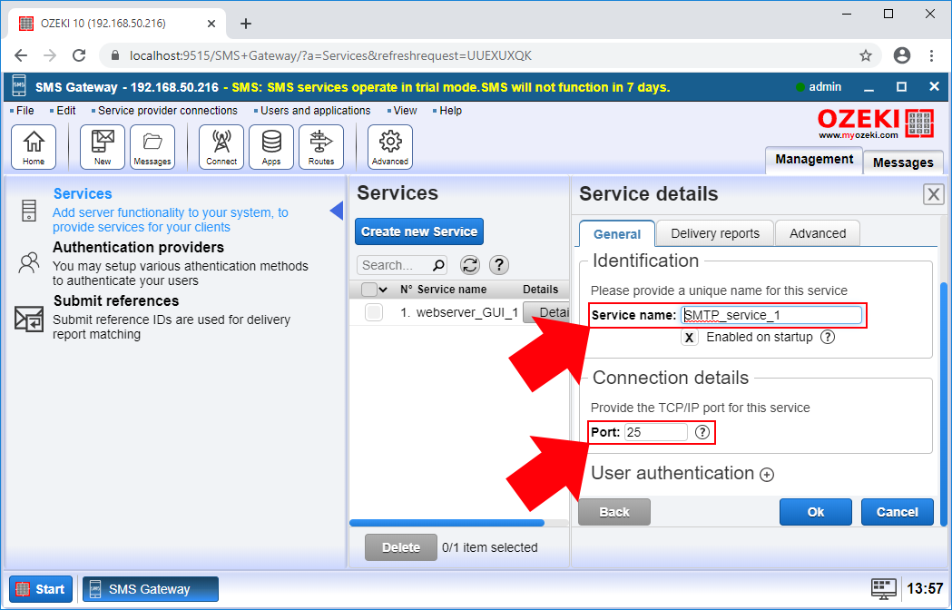Switch to the Messages tab at top right
Image resolution: width=952 pixels, height=610 pixels.
click(x=903, y=162)
